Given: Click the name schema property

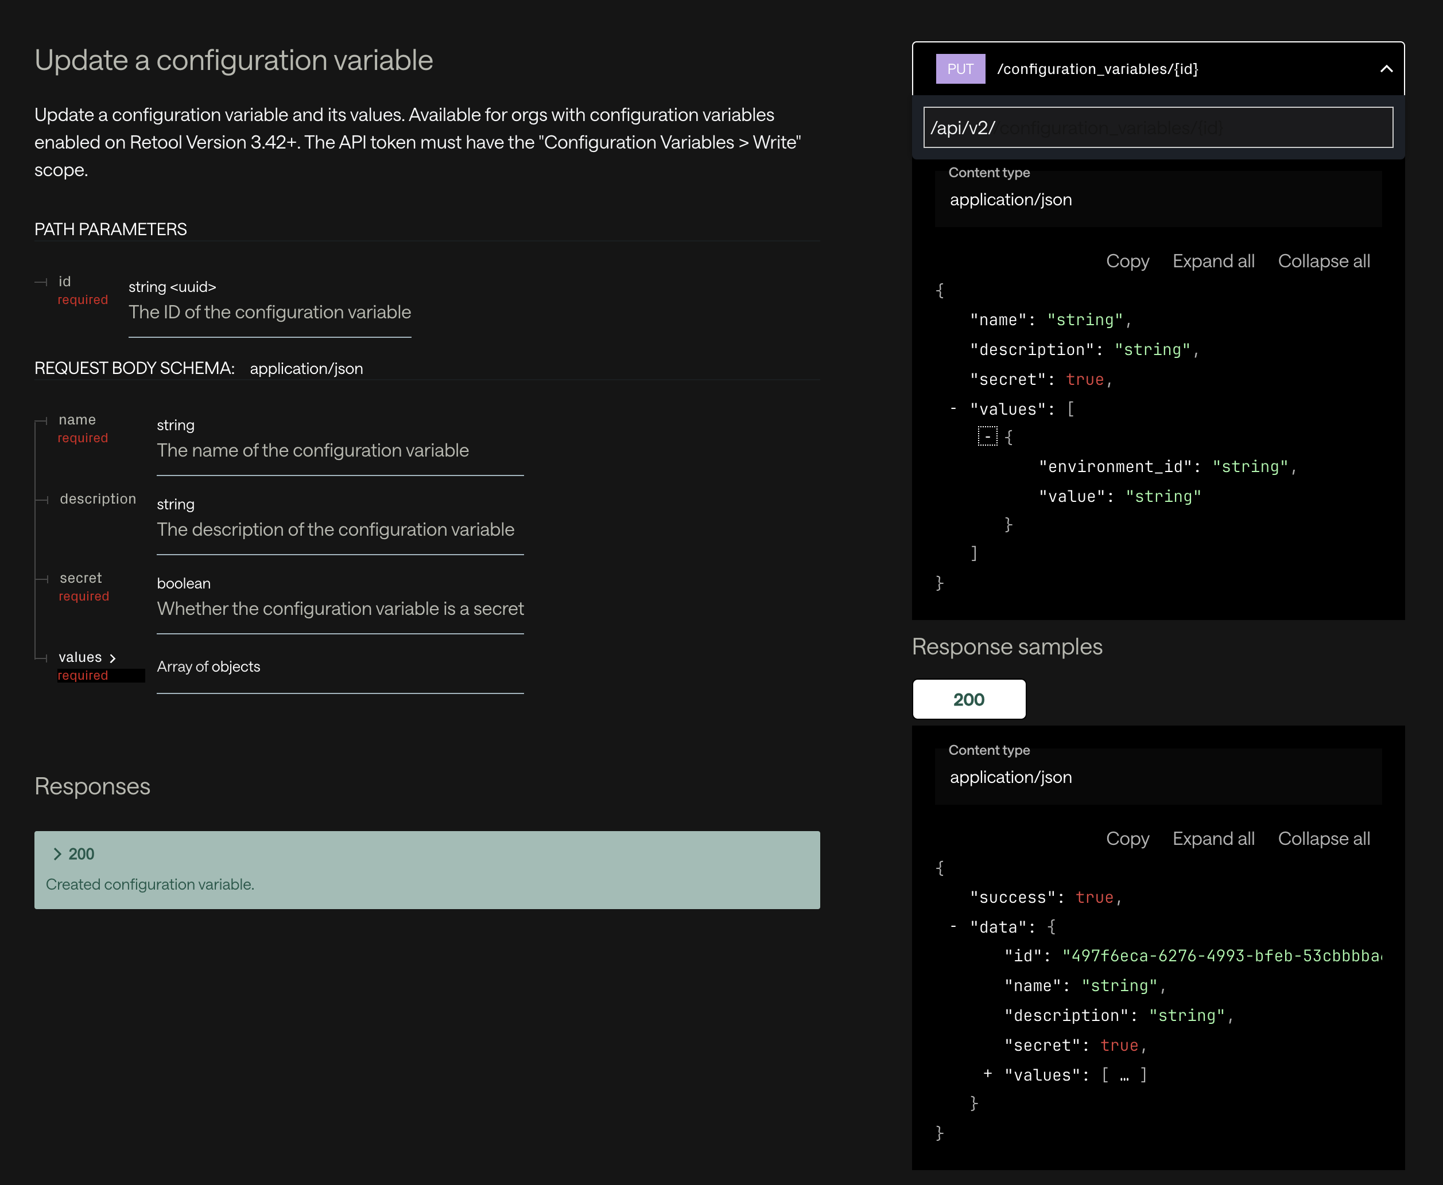Looking at the screenshot, I should pyautogui.click(x=77, y=420).
